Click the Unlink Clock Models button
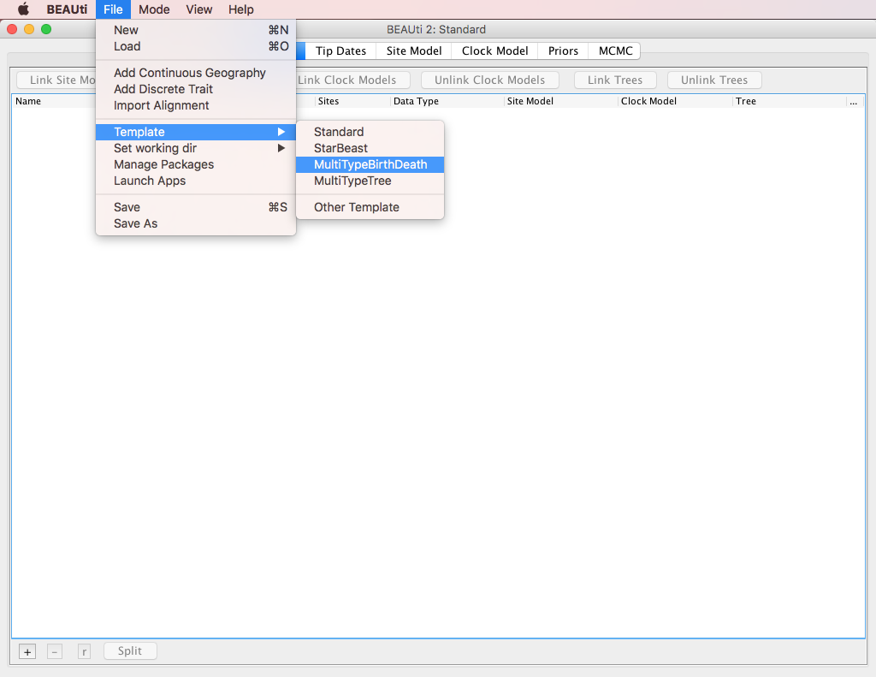The width and height of the screenshot is (876, 677). coord(489,80)
